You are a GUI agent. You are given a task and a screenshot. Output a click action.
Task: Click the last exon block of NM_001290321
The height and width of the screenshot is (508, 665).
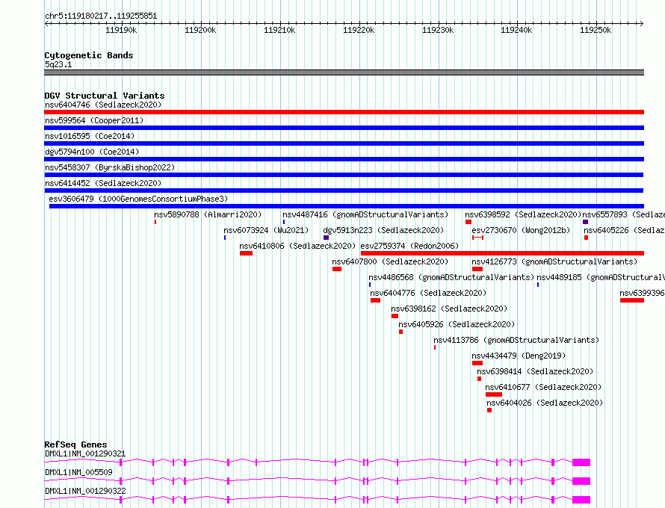[x=581, y=462]
